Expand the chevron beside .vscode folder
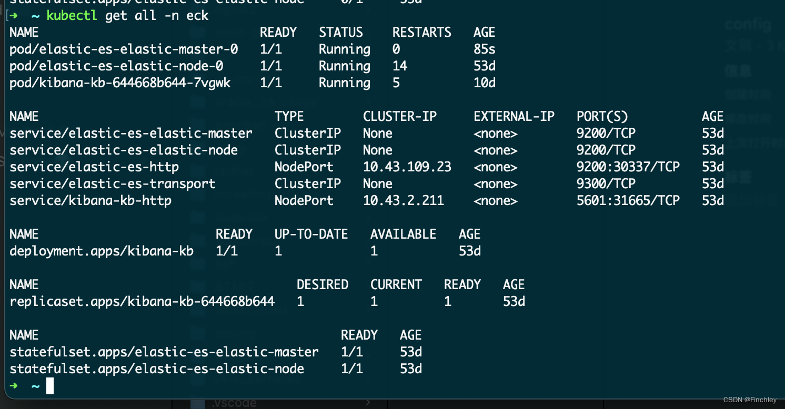 pos(368,403)
